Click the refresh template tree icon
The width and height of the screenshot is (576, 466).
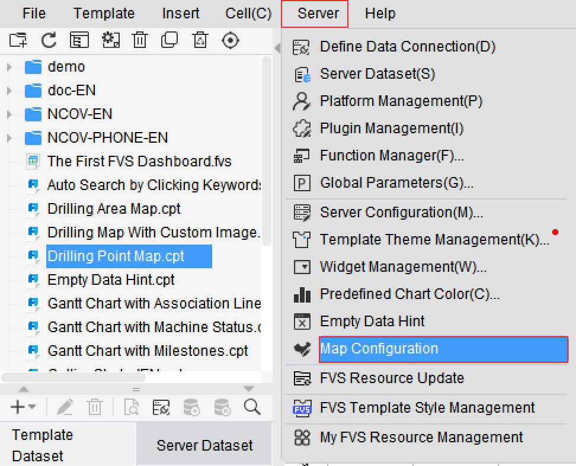click(x=49, y=40)
